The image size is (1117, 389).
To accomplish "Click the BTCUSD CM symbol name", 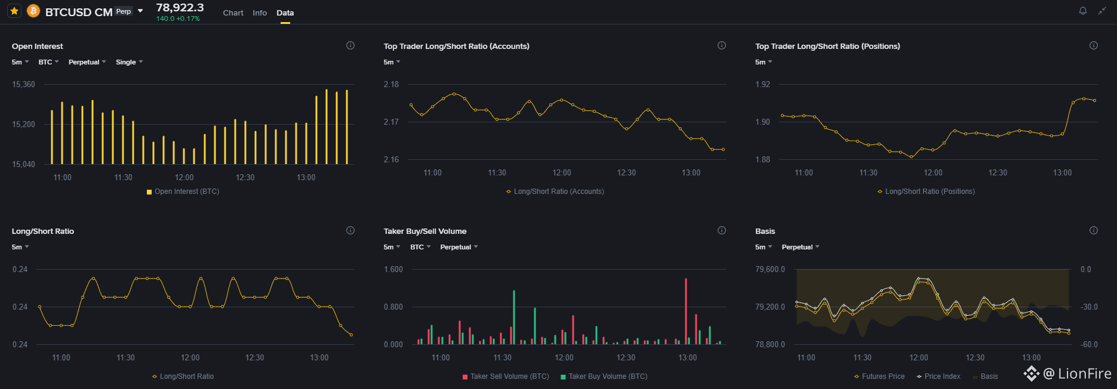I will pos(79,12).
